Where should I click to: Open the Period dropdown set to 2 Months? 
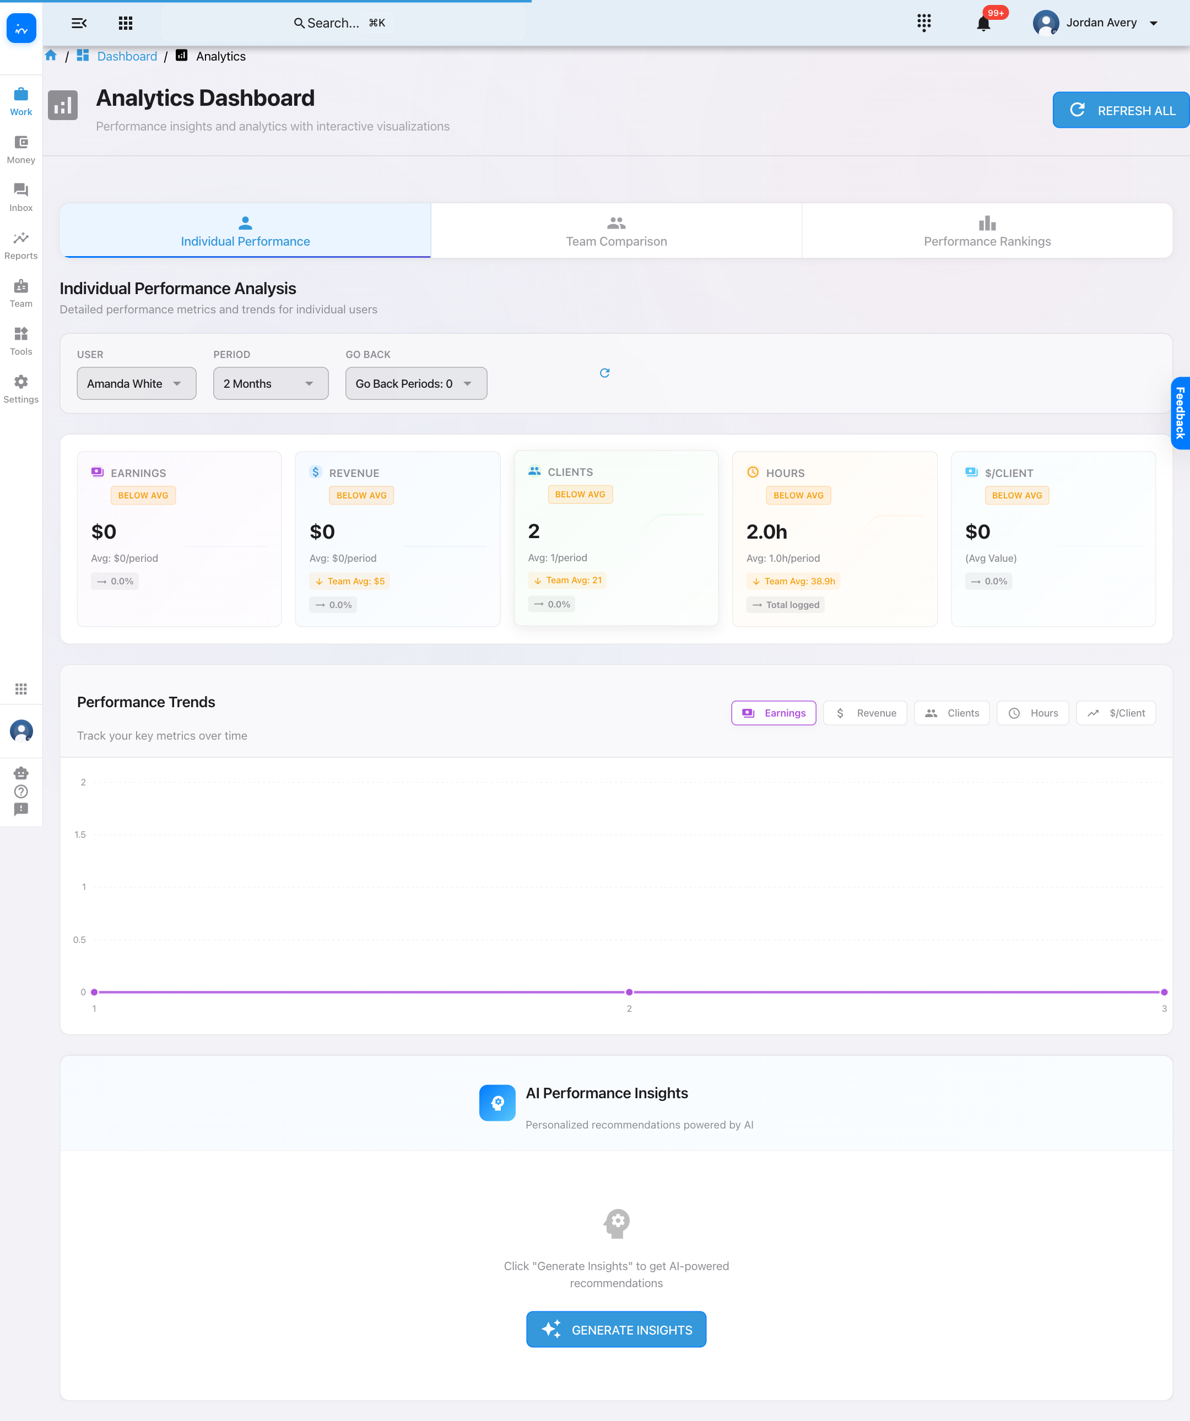[x=271, y=384]
